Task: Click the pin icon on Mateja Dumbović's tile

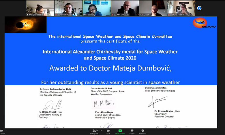Action: click(x=28, y=15)
